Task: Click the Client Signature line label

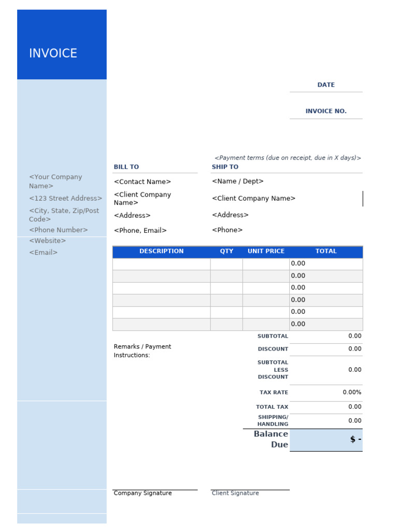Action: 235,494
